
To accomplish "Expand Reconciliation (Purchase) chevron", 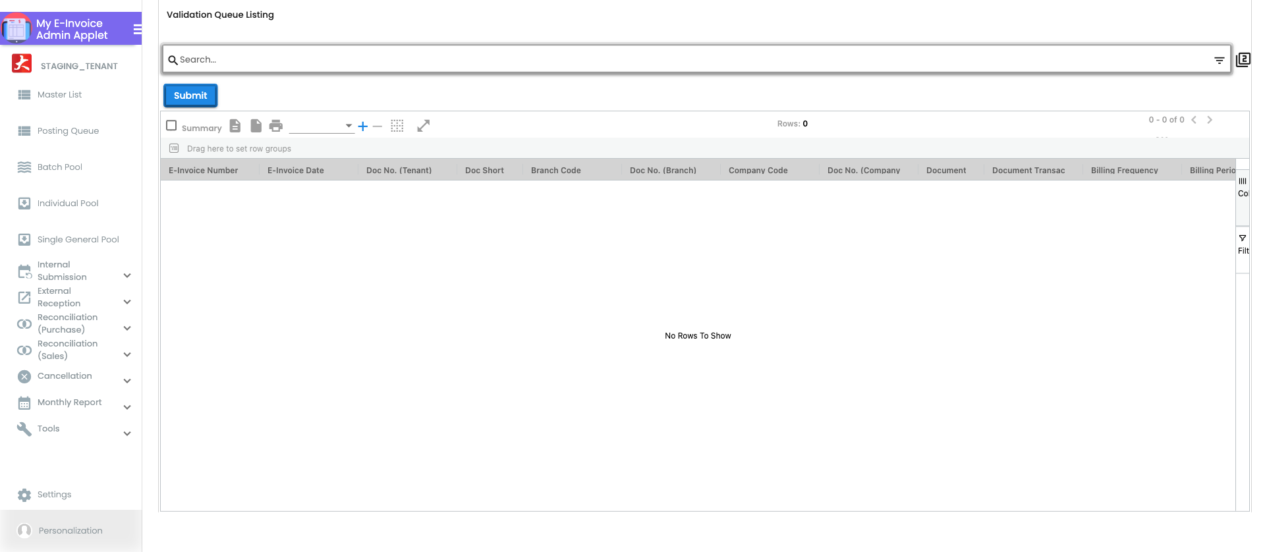I will click(x=127, y=328).
